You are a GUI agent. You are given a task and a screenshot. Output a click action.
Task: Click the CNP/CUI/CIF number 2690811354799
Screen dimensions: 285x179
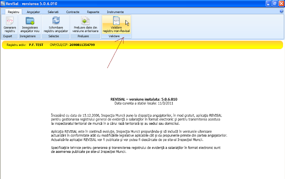click(82, 45)
